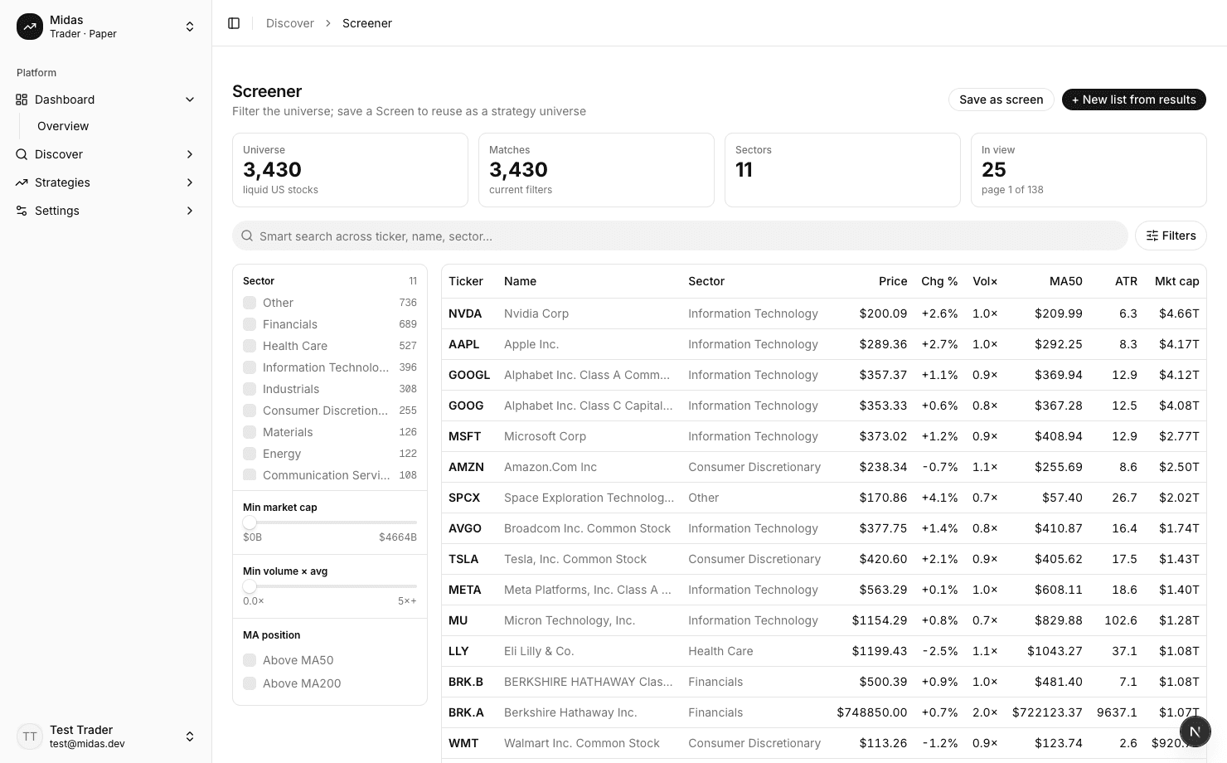
Task: Click Save as screen button
Action: pyautogui.click(x=1001, y=100)
